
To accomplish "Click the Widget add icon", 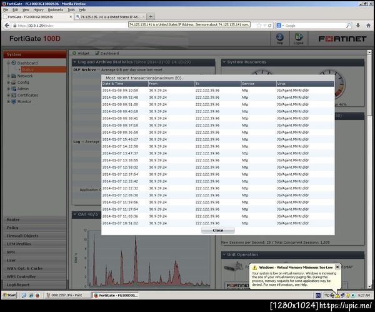I will (74, 53).
